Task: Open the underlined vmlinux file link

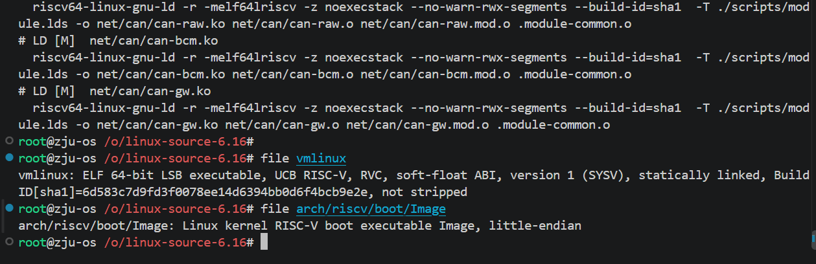Action: (321, 158)
